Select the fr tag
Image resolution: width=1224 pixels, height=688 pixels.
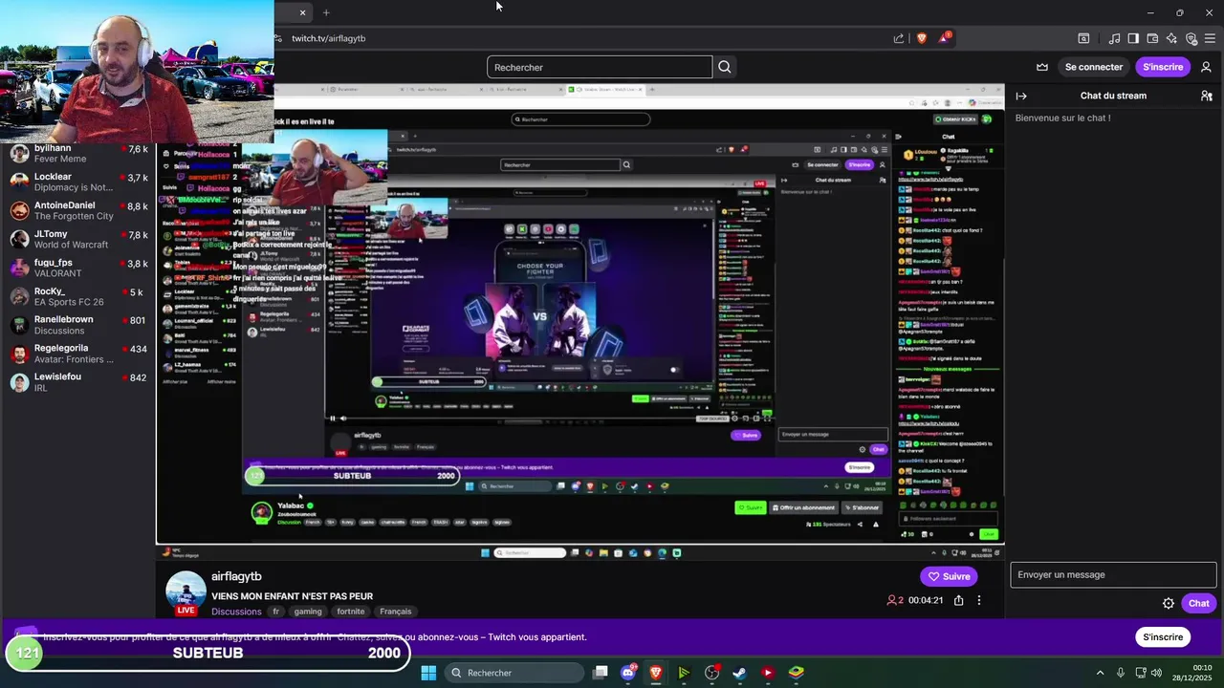pyautogui.click(x=275, y=612)
